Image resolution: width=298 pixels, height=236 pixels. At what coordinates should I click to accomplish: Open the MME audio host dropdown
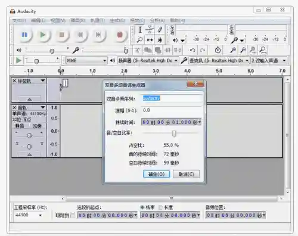(x=86, y=60)
